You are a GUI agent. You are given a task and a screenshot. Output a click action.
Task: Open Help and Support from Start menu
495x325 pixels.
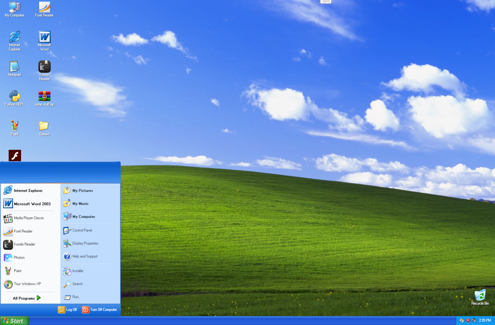90,256
